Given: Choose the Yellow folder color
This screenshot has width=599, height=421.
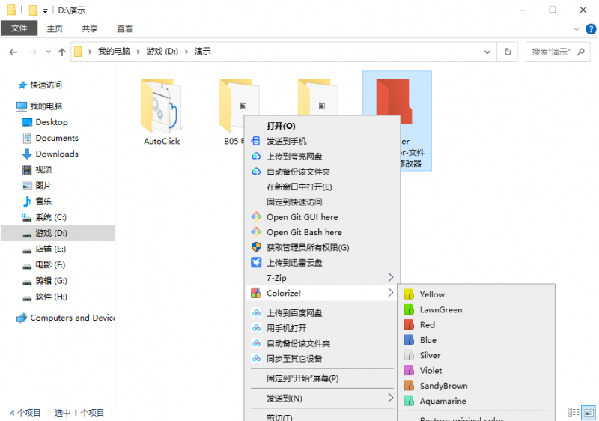Looking at the screenshot, I should tap(476, 294).
